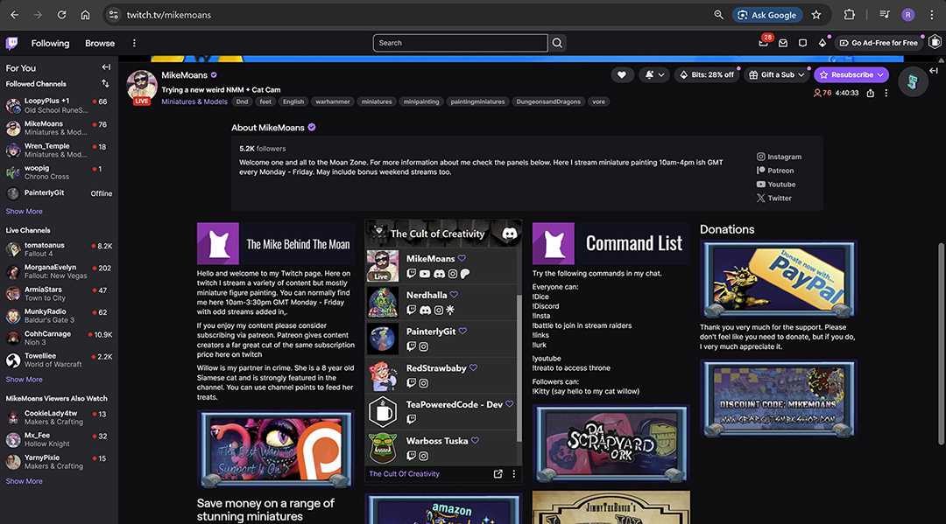Toggle the heart next to Nerdhalla
The height and width of the screenshot is (524, 946).
(x=454, y=296)
